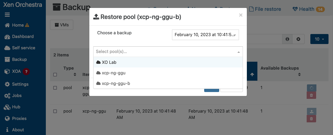Click the Select pool(s) field
Viewport: 333px width, 135px height.
pyautogui.click(x=168, y=52)
